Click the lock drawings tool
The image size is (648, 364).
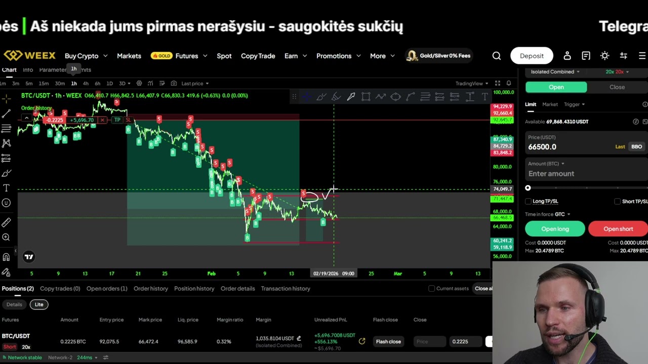click(6, 272)
